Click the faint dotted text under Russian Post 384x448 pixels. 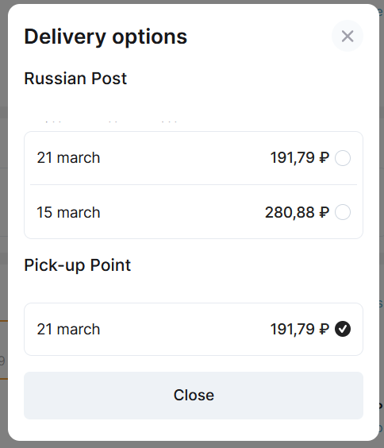(111, 122)
